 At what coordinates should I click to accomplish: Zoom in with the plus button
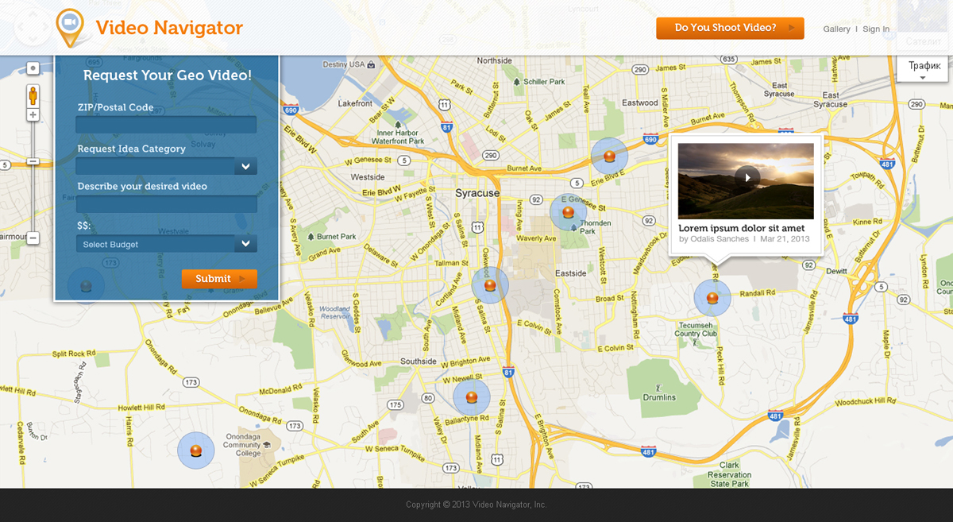pos(33,115)
